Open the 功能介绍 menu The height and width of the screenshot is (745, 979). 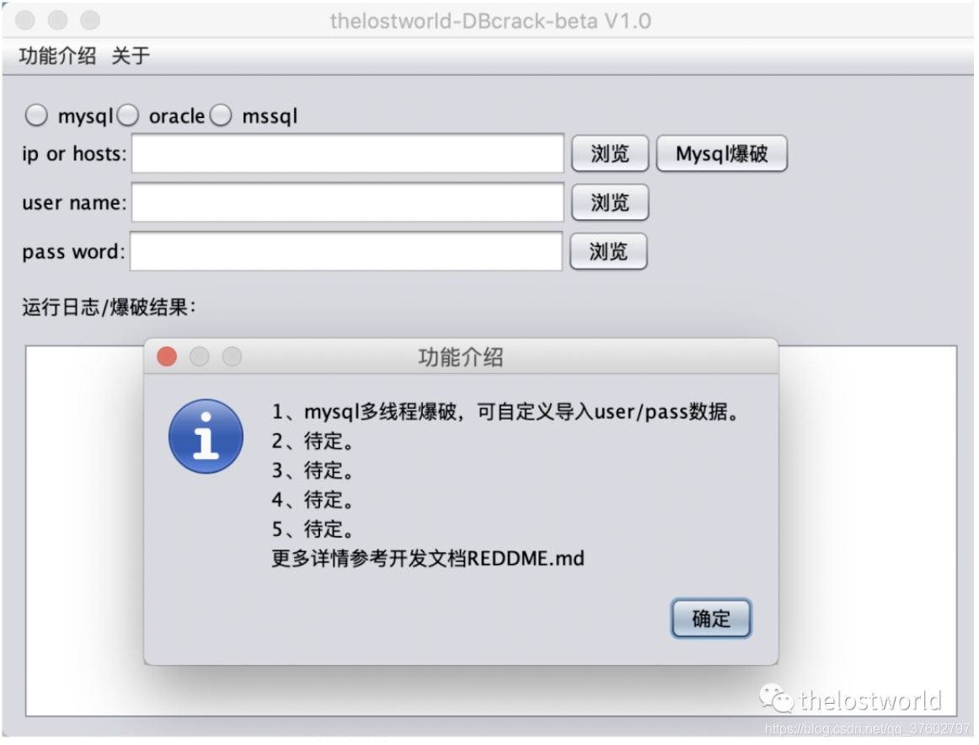pyautogui.click(x=57, y=56)
